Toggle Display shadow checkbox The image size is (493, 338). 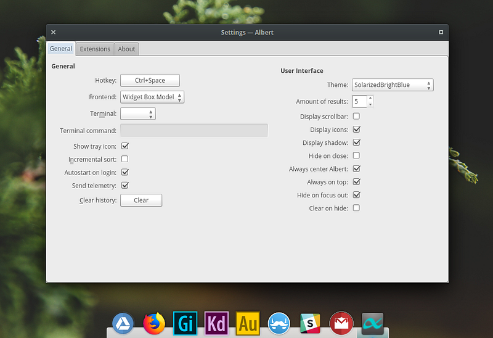(357, 142)
